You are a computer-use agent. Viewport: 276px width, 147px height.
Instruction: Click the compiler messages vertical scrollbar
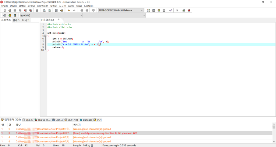point(274,133)
